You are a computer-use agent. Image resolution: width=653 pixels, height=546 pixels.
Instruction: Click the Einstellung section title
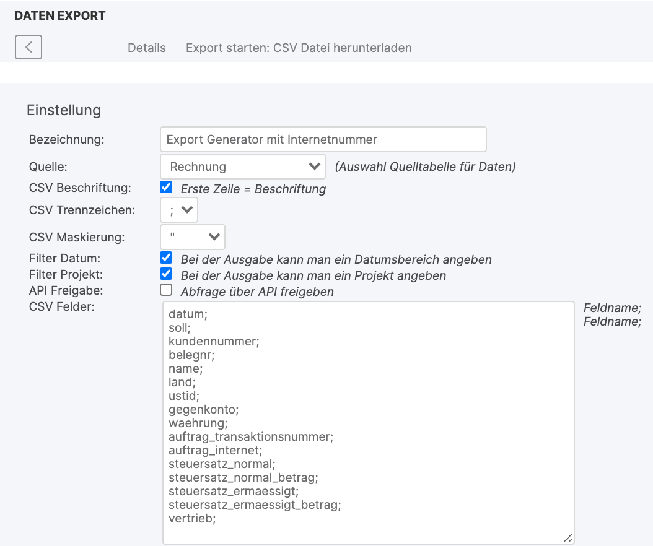[64, 110]
